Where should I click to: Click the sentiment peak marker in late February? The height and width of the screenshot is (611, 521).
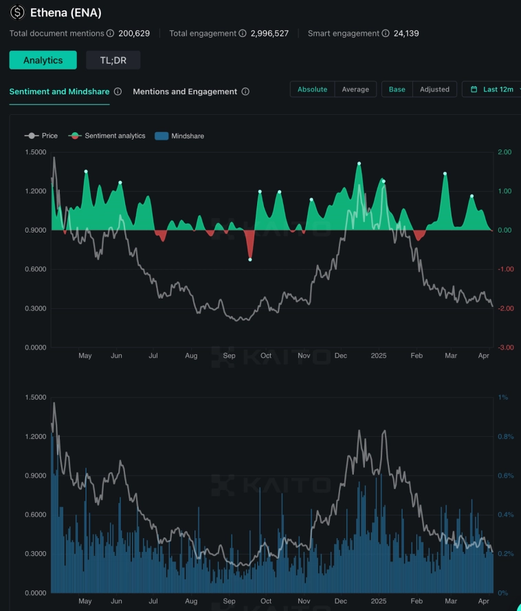445,174
